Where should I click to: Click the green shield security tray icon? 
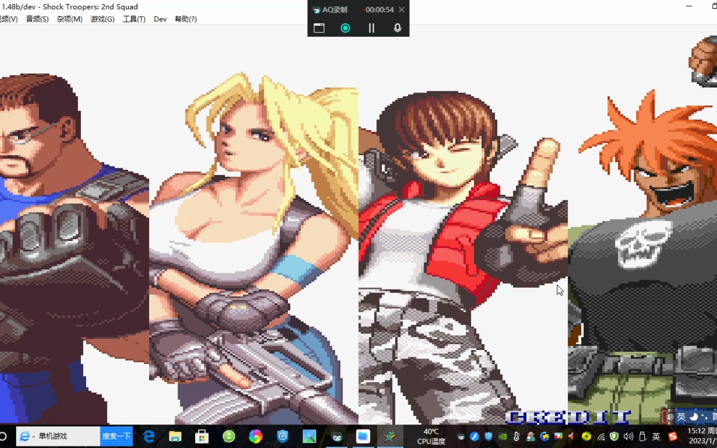tap(615, 436)
